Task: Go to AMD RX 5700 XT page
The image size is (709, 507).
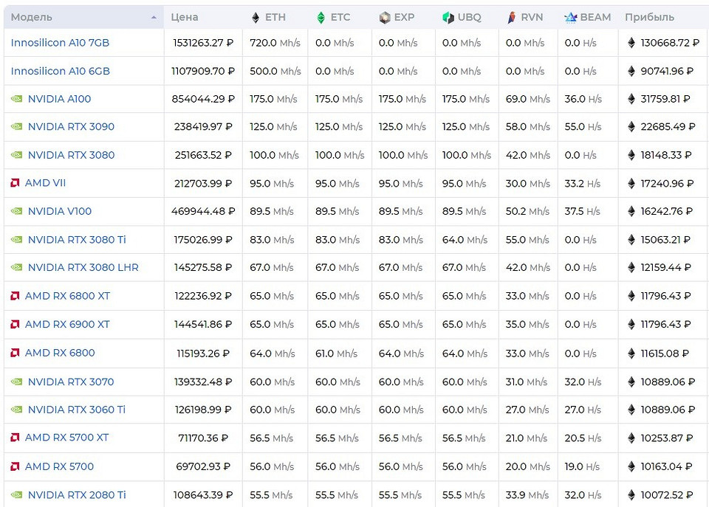Action: pos(66,438)
